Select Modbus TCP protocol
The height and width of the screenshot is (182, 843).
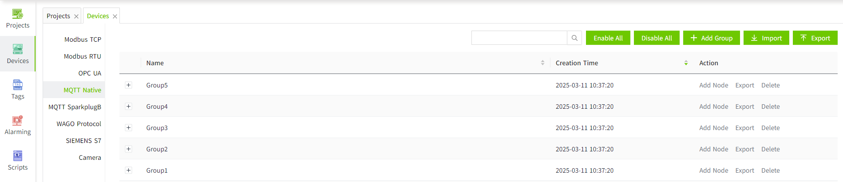pos(83,40)
